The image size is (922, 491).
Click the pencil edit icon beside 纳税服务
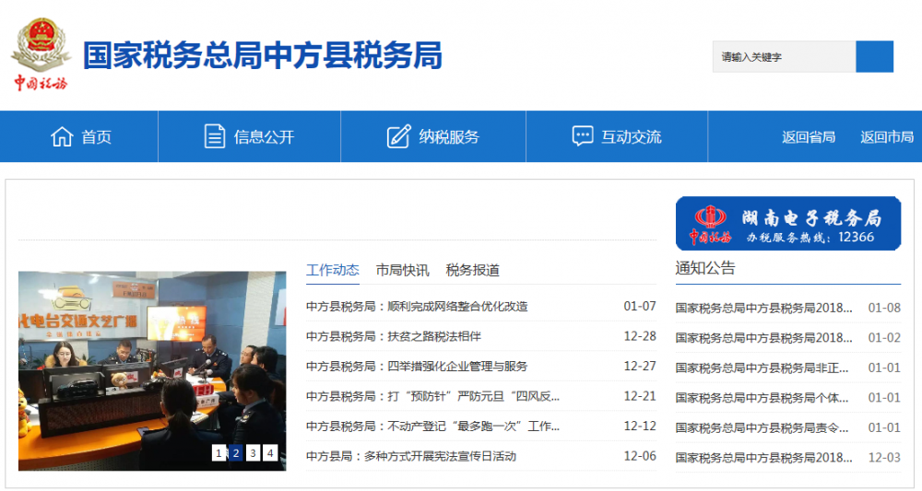pos(398,137)
